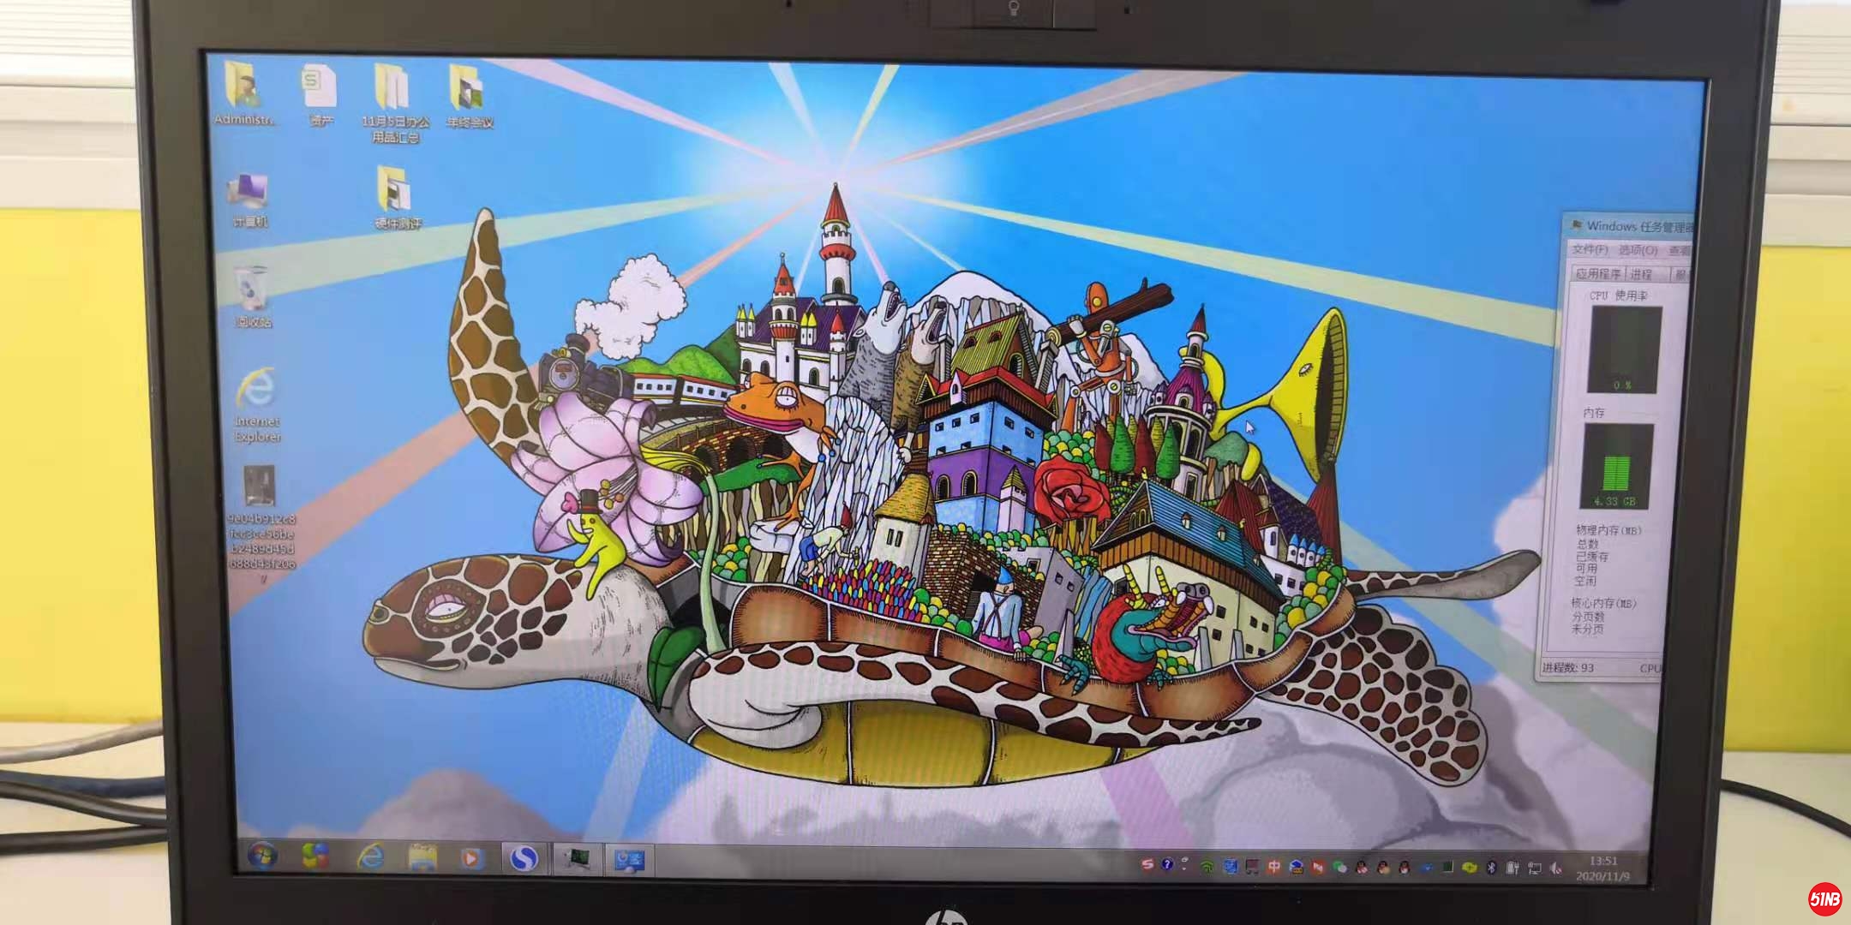
Task: Switch to the 应用程序 tab in Task Manager
Action: coord(1598,274)
